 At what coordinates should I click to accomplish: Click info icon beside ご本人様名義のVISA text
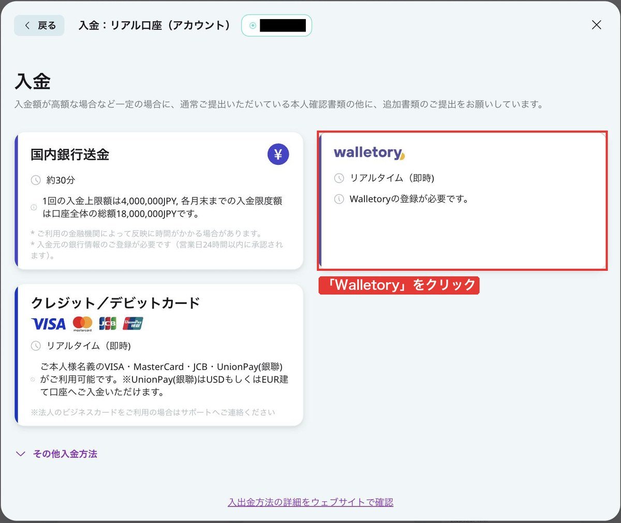pos(33,379)
